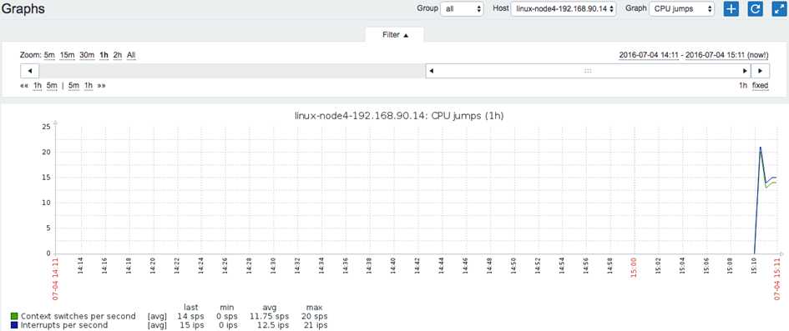Toggle the fixed period link
The height and width of the screenshot is (331, 789).
click(x=761, y=85)
